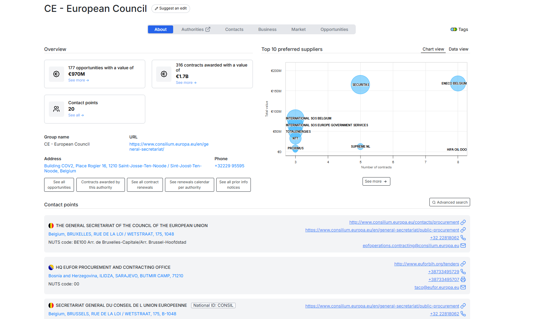537x319 pixels.
Task: Open the Business tab
Action: [267, 30]
